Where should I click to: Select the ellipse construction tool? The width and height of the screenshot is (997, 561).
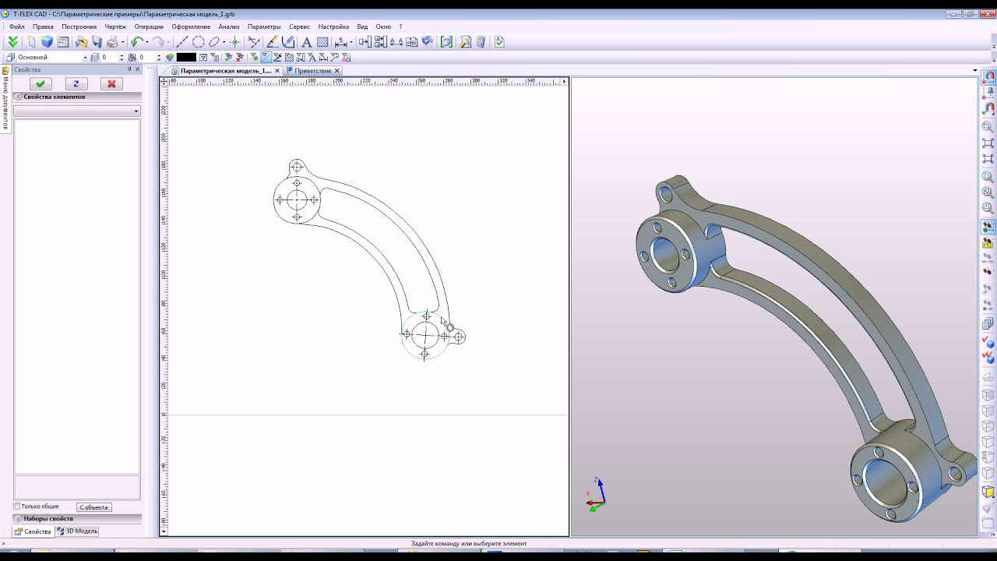[213, 42]
